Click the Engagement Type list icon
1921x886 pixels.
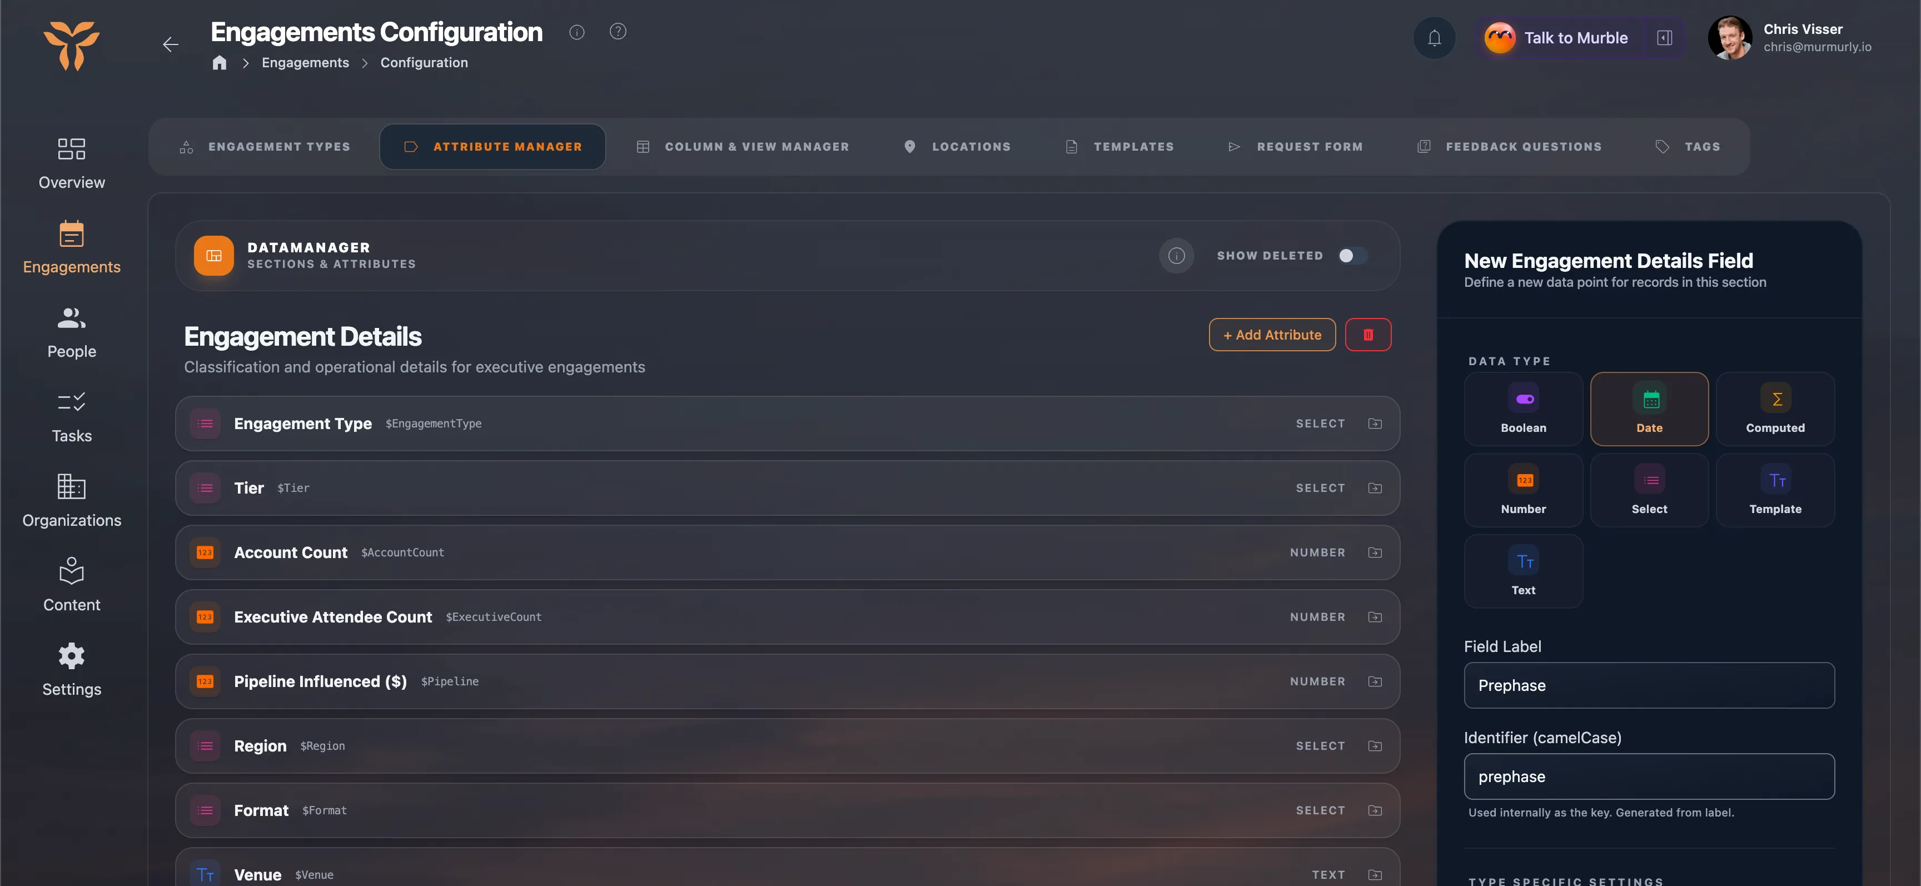(x=205, y=424)
